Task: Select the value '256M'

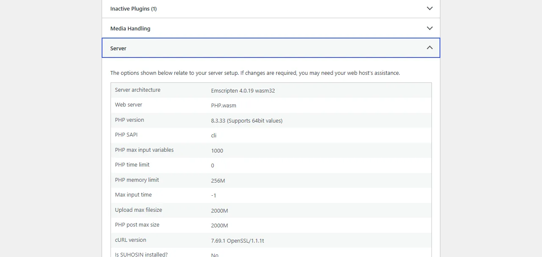Action: pyautogui.click(x=218, y=180)
